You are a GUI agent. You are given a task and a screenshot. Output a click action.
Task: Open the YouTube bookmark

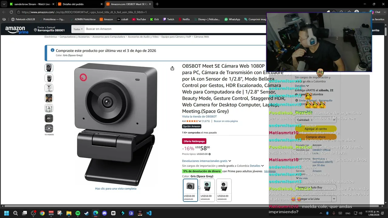[x=139, y=19]
